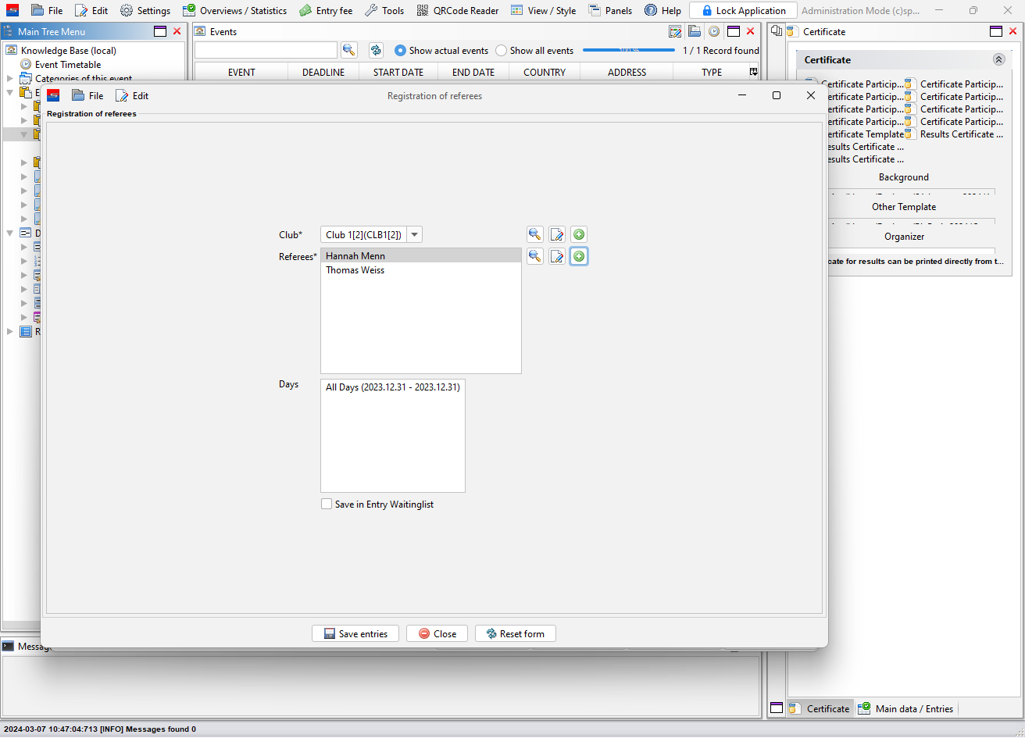Open the Settings menu
Viewport: 1025px width, 738px height.
point(145,10)
